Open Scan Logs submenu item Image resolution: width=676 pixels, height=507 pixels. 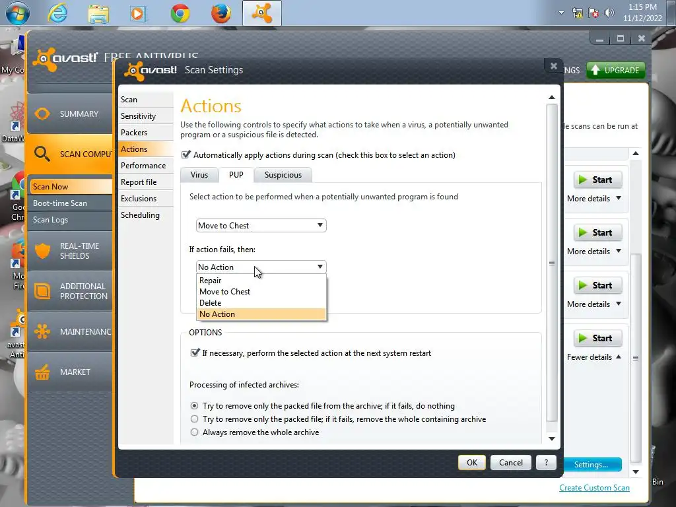(71, 219)
